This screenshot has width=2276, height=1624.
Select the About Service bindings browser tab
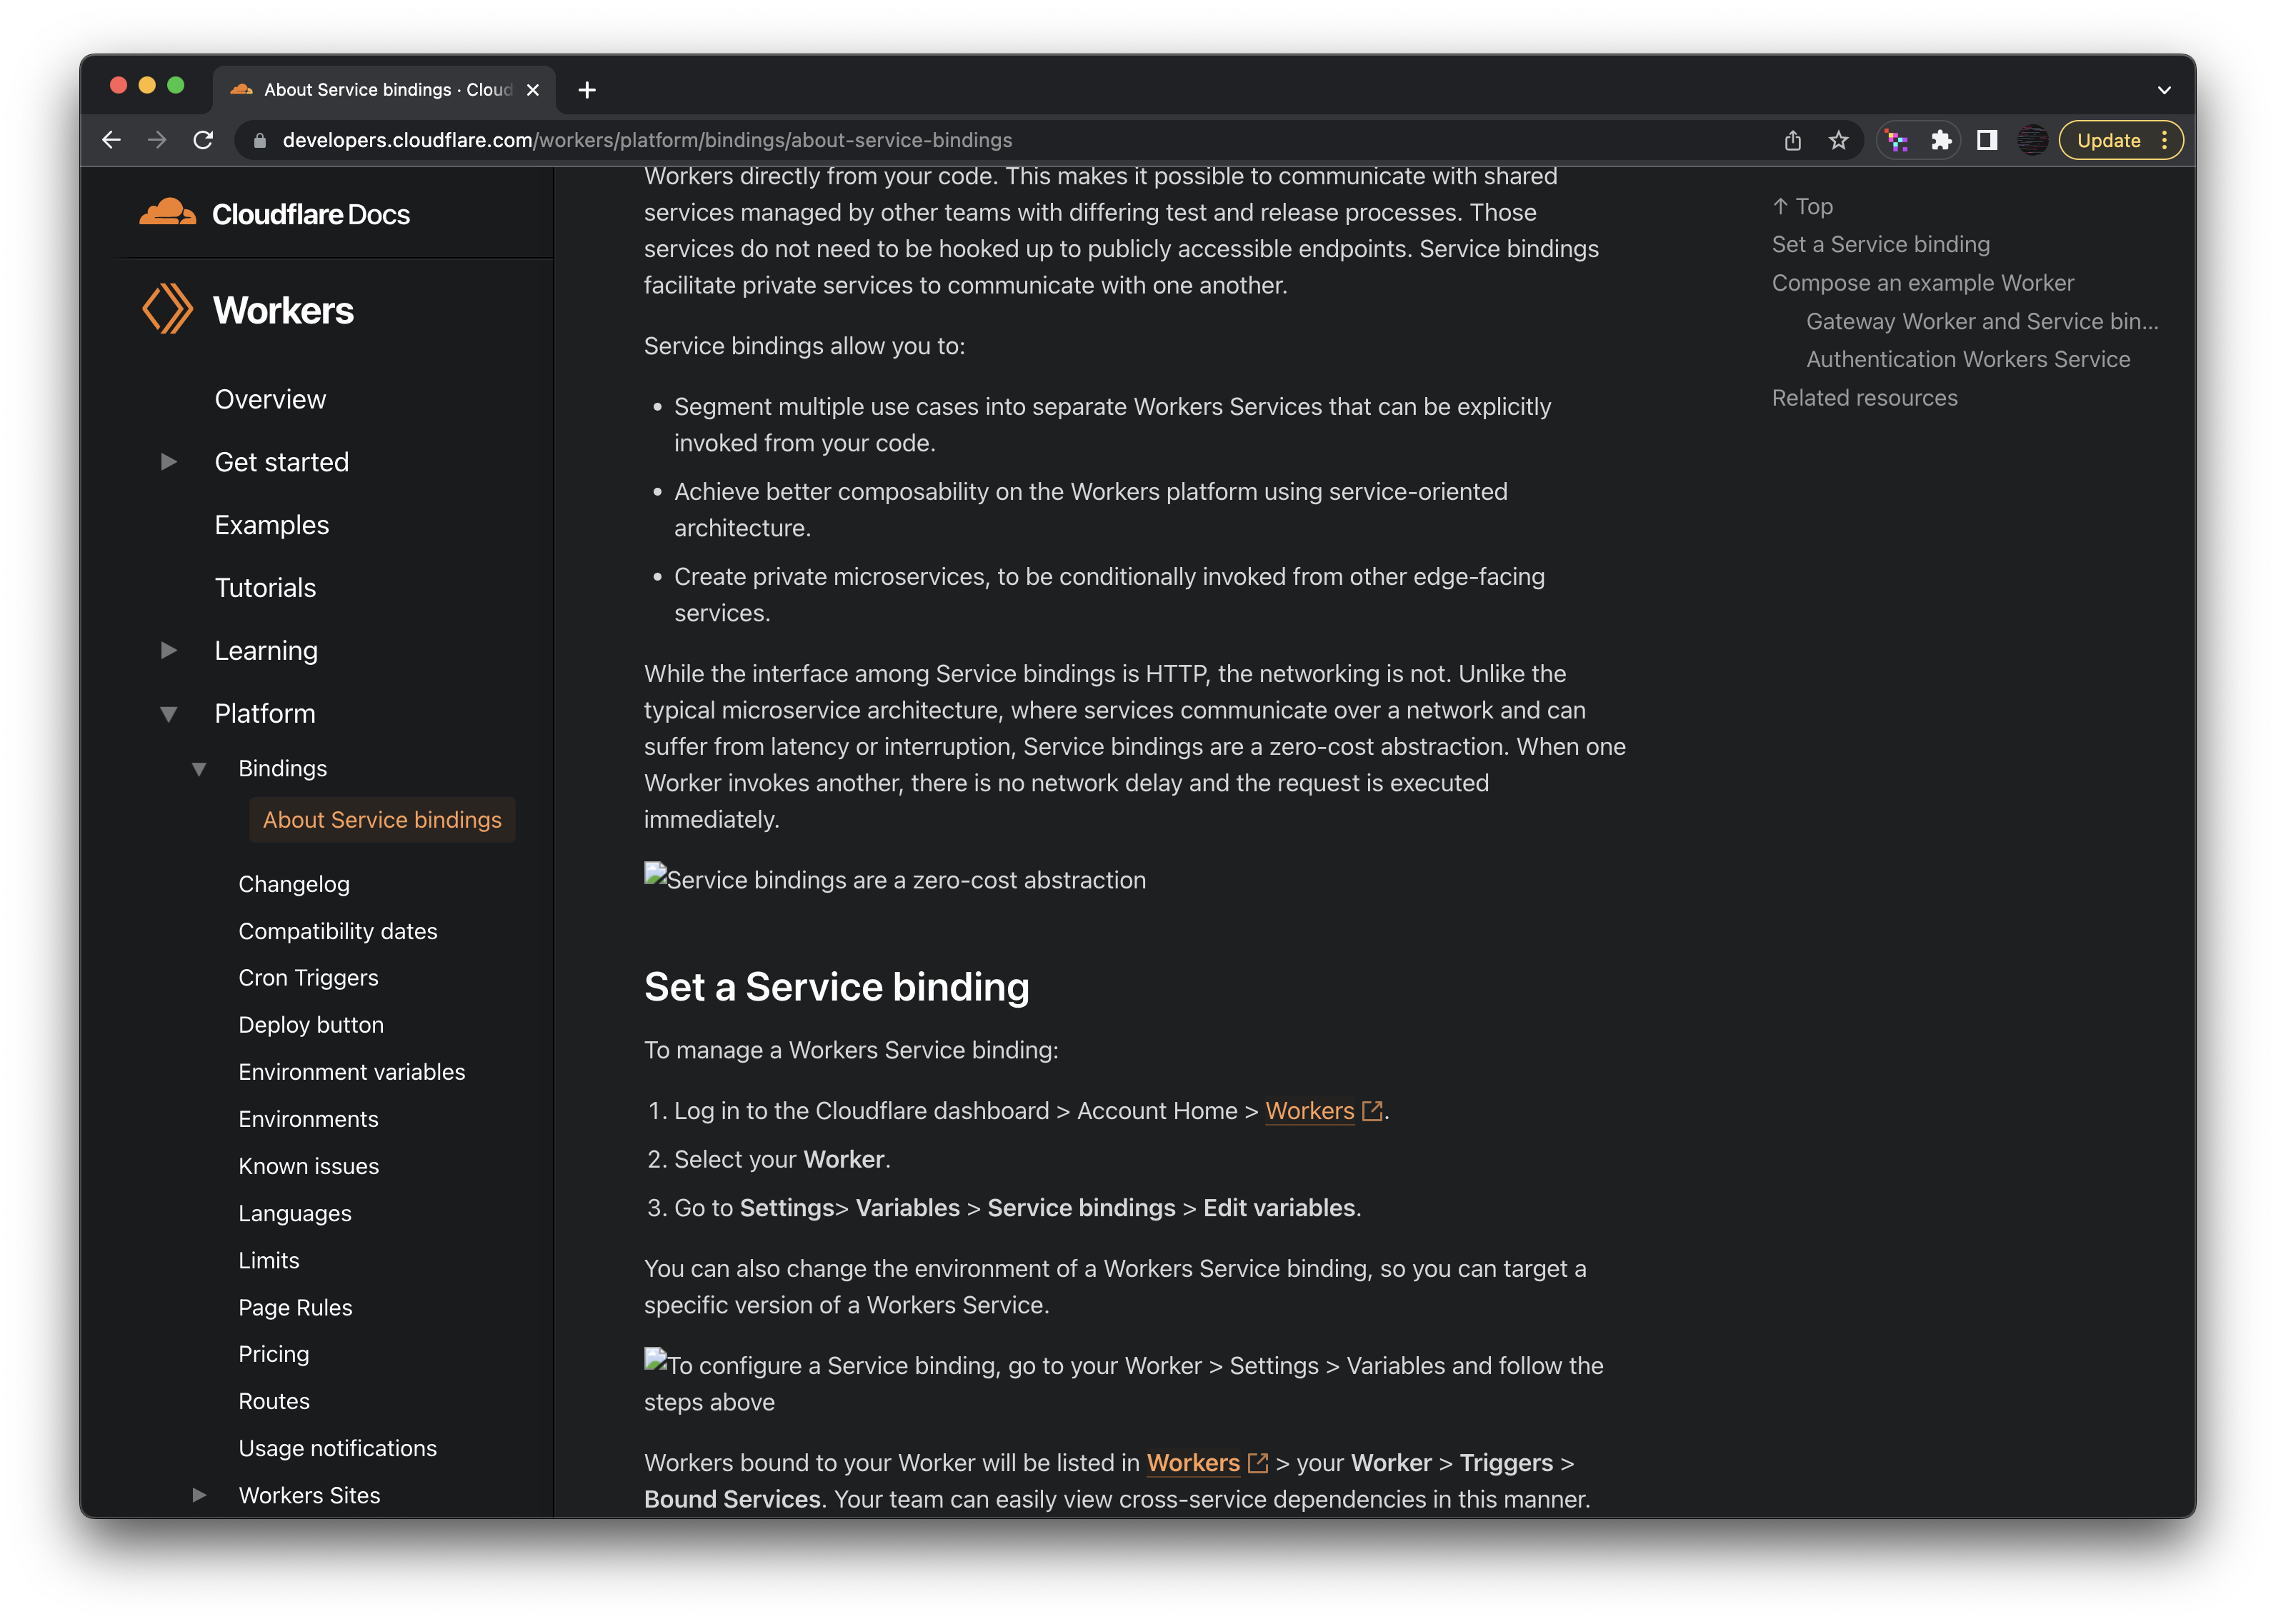(380, 89)
